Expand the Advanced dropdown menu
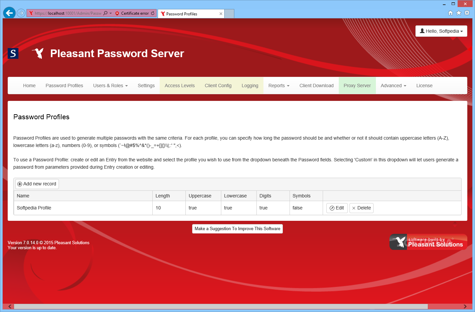475x312 pixels. point(393,86)
